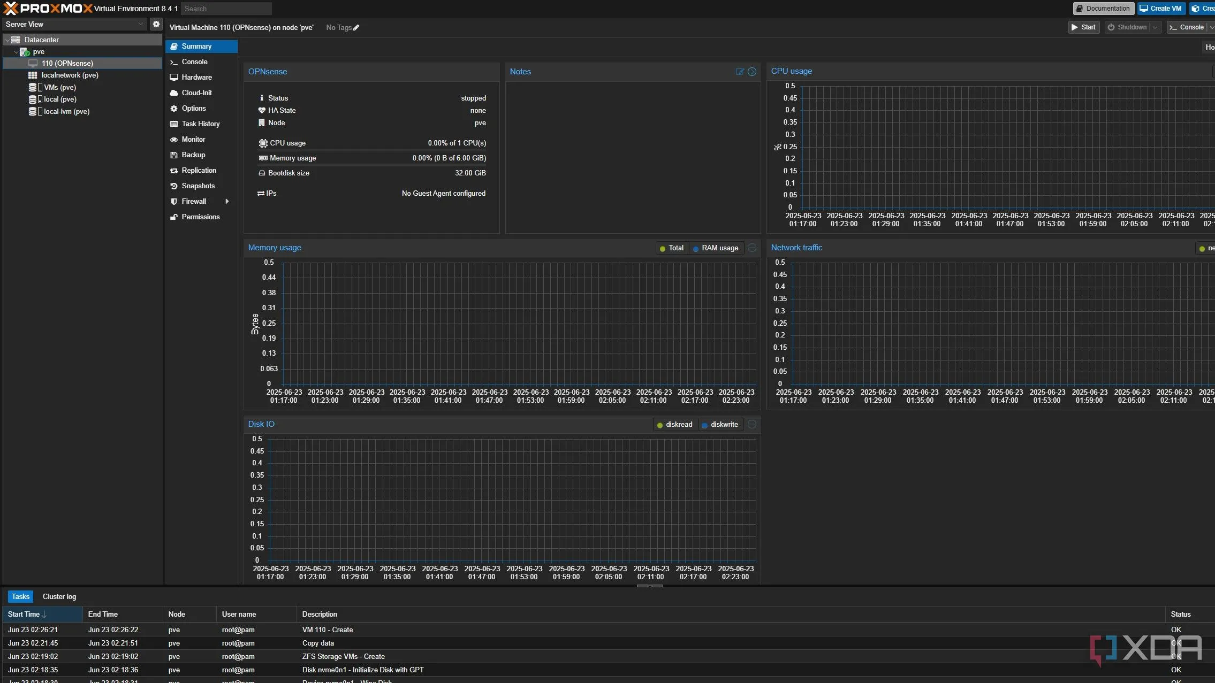
Task: Collapse the Notes panel with the arrow icon
Action: coord(752,72)
